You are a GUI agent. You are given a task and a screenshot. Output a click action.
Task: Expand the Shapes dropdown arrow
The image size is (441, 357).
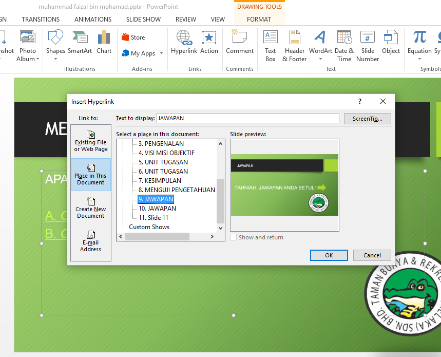[x=55, y=59]
